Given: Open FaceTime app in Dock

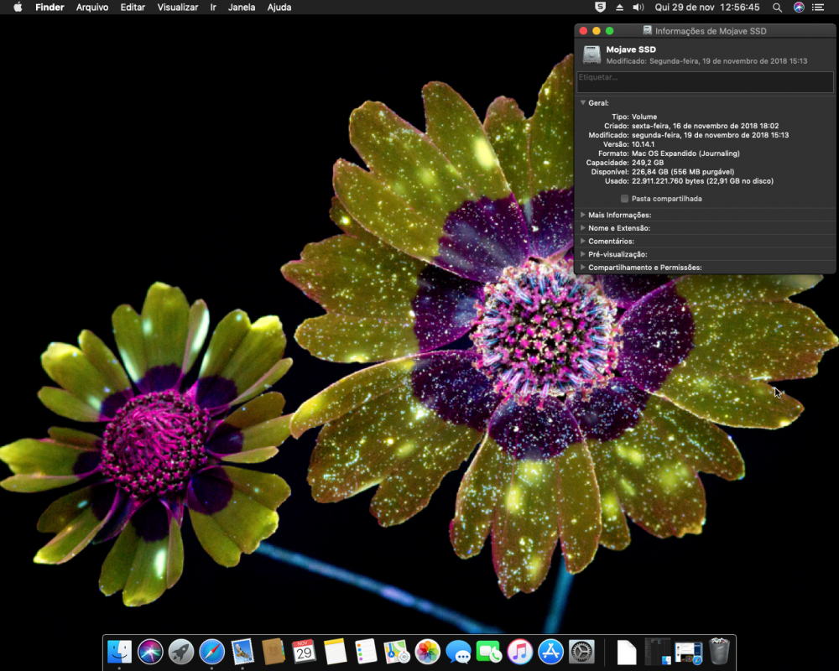Looking at the screenshot, I should tap(488, 651).
